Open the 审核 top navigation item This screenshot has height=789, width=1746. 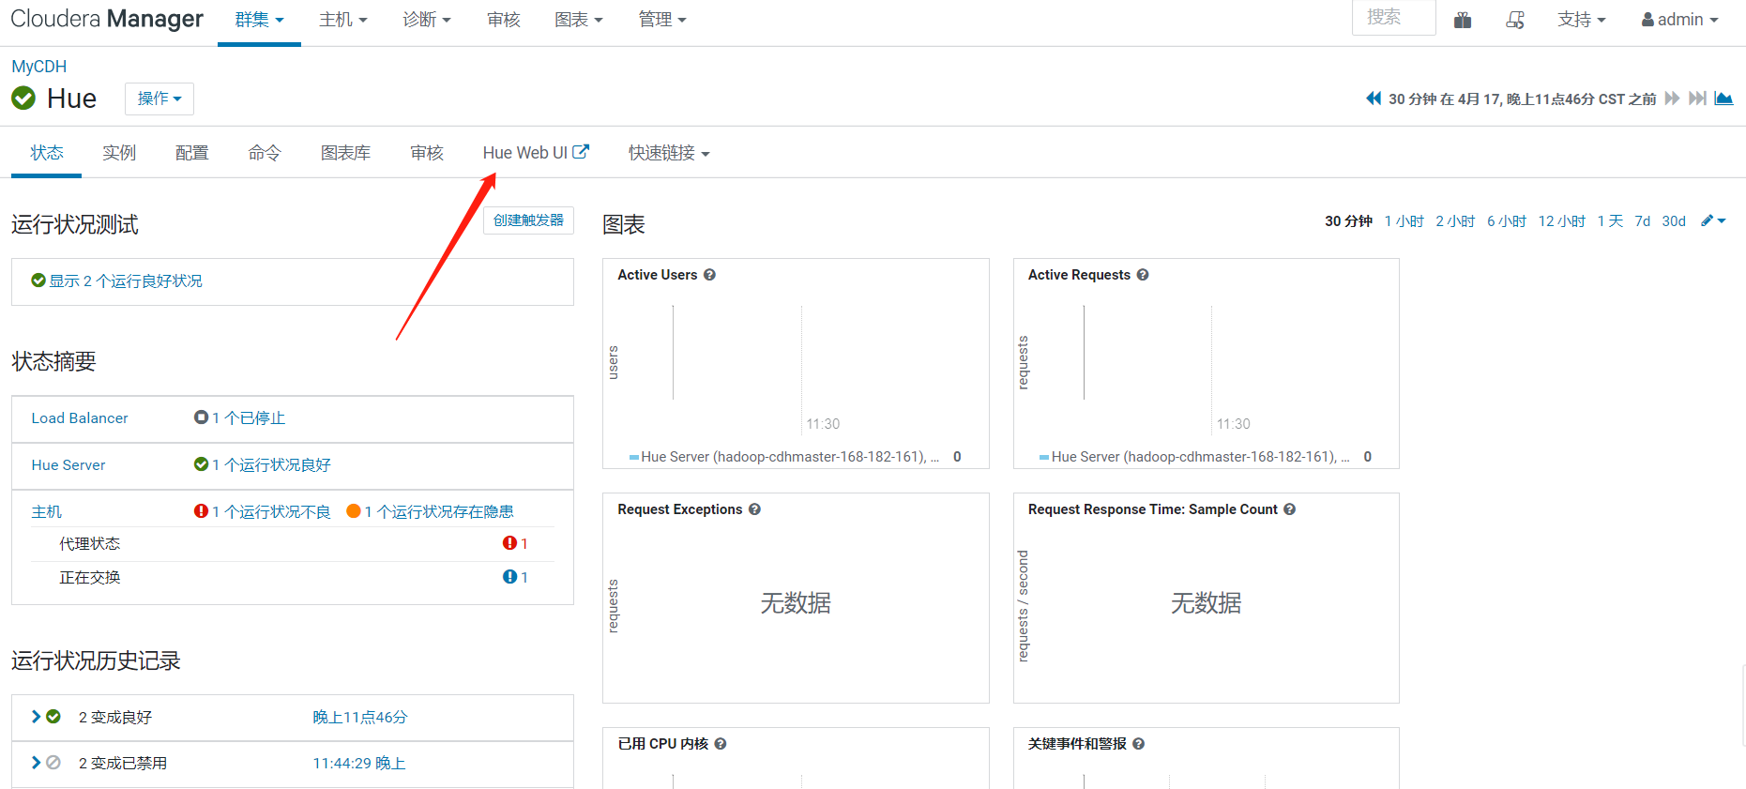click(504, 20)
